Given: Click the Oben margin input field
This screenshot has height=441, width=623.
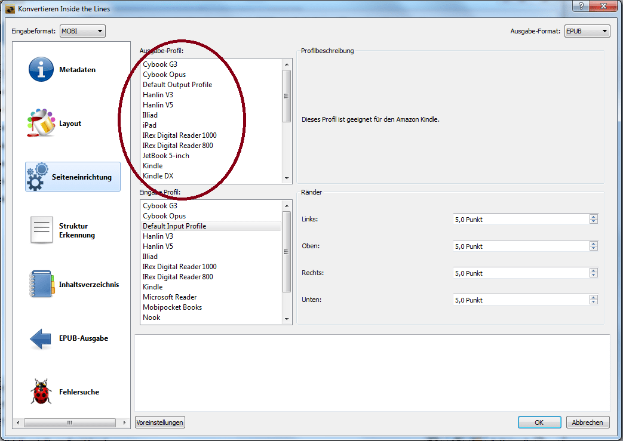Looking at the screenshot, I should [520, 246].
